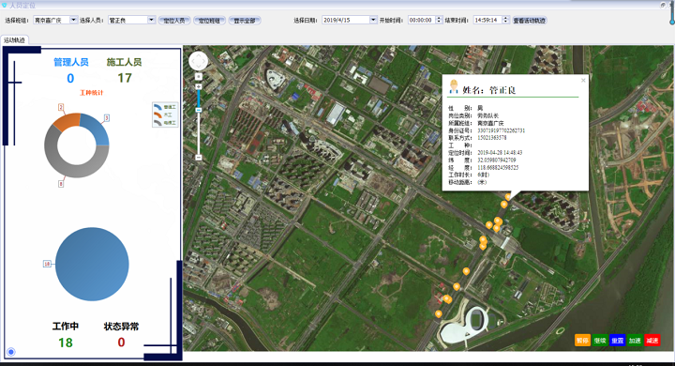Reset the track with the blue 重置 button
Image resolution: width=675 pixels, height=366 pixels.
[x=617, y=340]
